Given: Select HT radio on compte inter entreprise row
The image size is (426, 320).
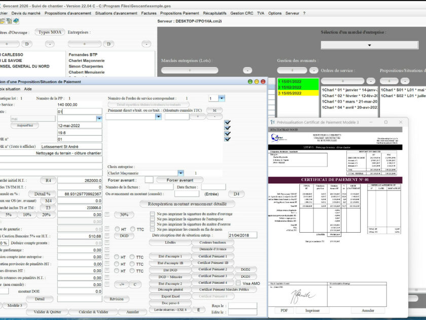Looking at the screenshot, I should pyautogui.click(x=117, y=257).
